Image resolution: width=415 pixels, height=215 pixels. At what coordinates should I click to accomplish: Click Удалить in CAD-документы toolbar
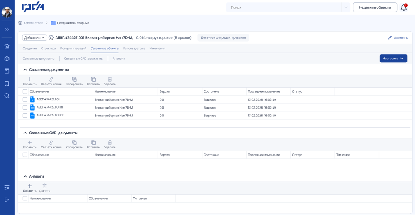(110, 144)
